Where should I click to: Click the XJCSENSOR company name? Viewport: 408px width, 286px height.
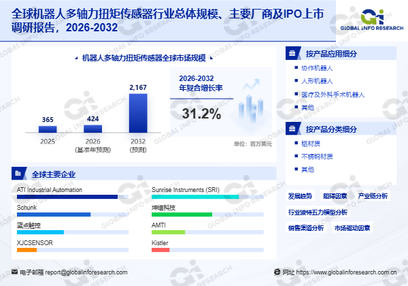click(35, 243)
